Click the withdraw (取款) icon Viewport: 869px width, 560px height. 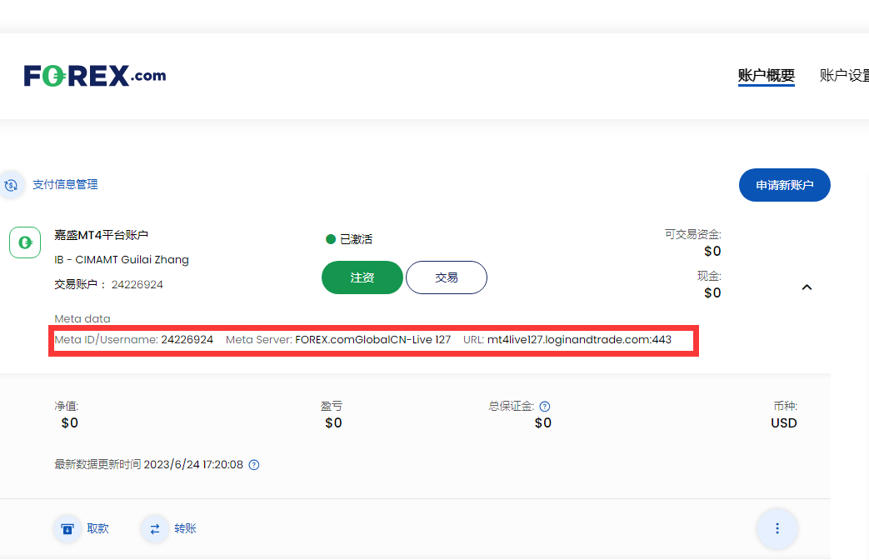[67, 529]
